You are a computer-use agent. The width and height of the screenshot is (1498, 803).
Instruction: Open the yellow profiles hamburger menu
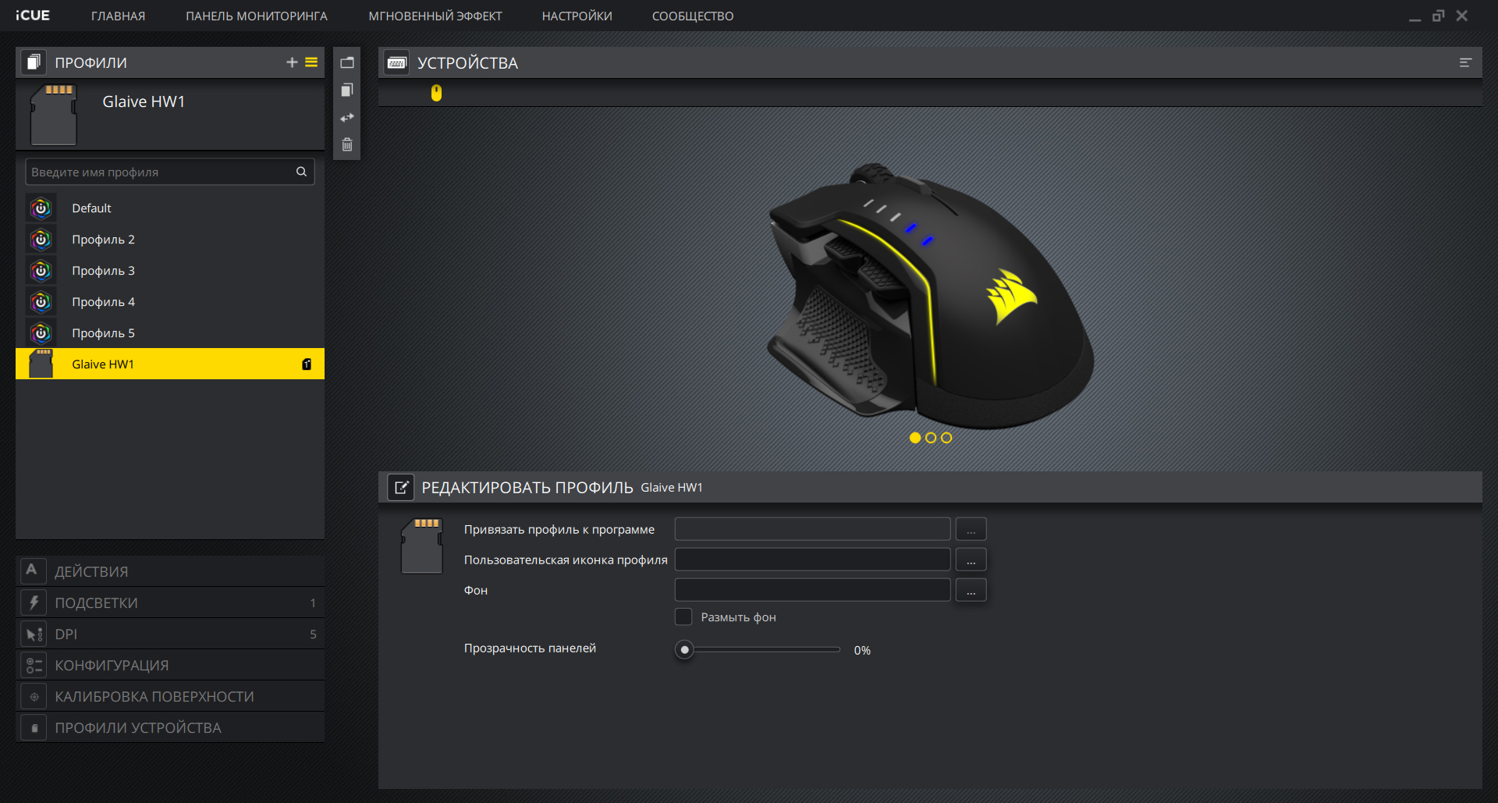click(311, 62)
